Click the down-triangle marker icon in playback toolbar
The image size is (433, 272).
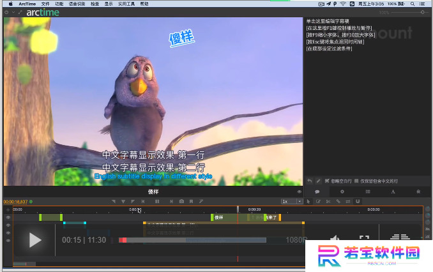pyautogui.click(x=123, y=202)
